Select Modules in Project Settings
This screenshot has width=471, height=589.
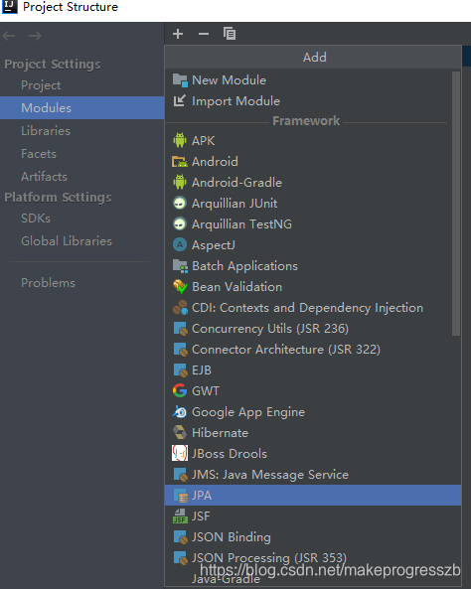(81, 108)
